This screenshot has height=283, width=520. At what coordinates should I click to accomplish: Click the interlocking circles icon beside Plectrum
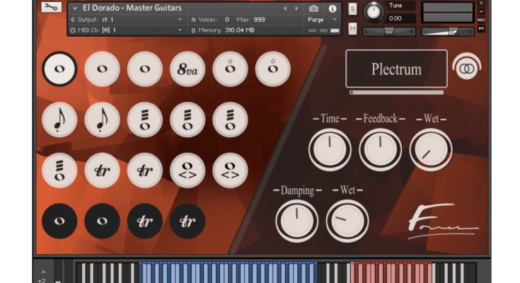coord(465,69)
